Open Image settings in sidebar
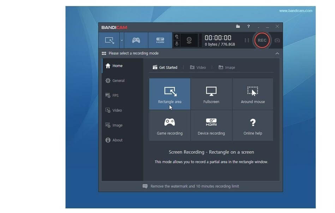 [x=122, y=125]
